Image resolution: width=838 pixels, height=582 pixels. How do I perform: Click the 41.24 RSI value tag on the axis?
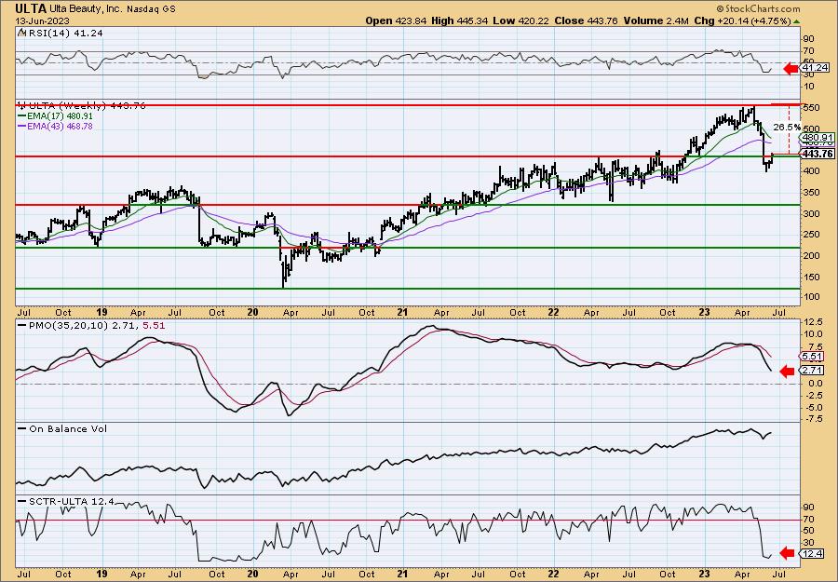pyautogui.click(x=815, y=67)
